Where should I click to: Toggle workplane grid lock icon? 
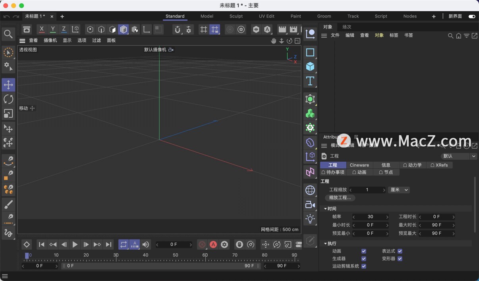click(x=215, y=29)
